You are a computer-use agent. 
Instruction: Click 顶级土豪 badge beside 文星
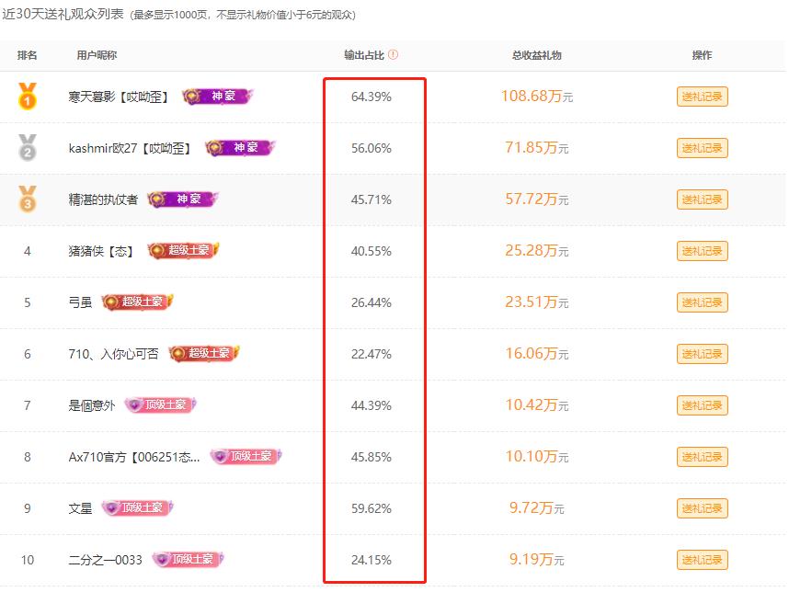[137, 508]
